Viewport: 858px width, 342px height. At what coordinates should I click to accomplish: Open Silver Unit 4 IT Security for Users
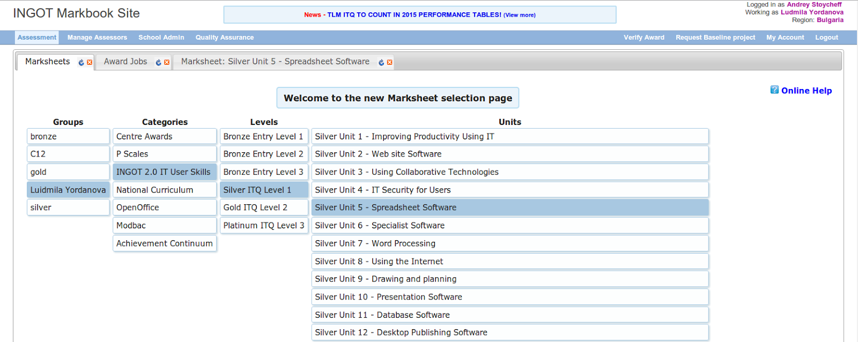(x=510, y=190)
